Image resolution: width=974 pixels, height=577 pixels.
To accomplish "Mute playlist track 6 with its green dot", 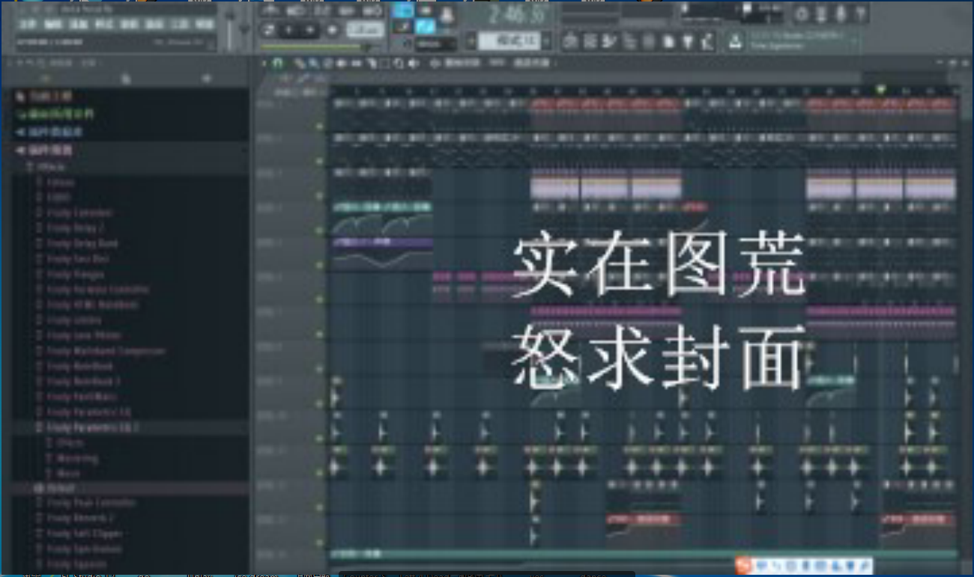I will click(x=320, y=299).
